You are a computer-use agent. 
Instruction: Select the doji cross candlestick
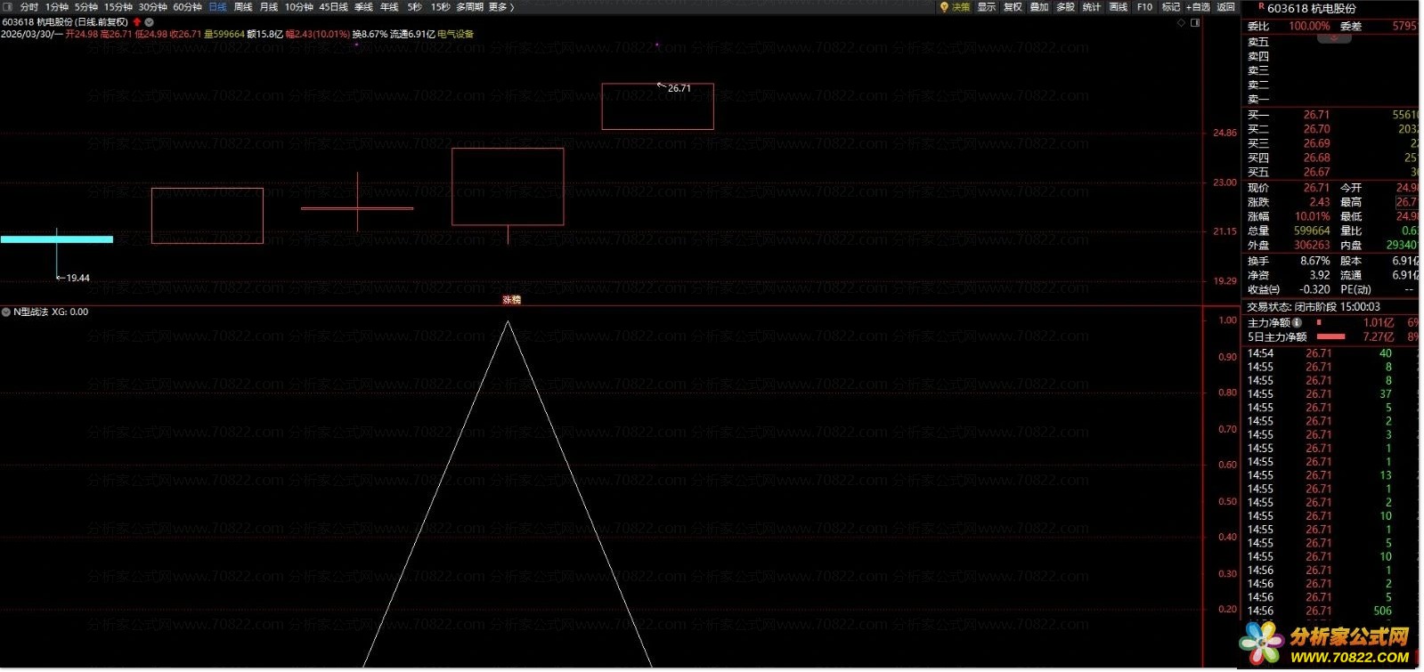(x=357, y=208)
